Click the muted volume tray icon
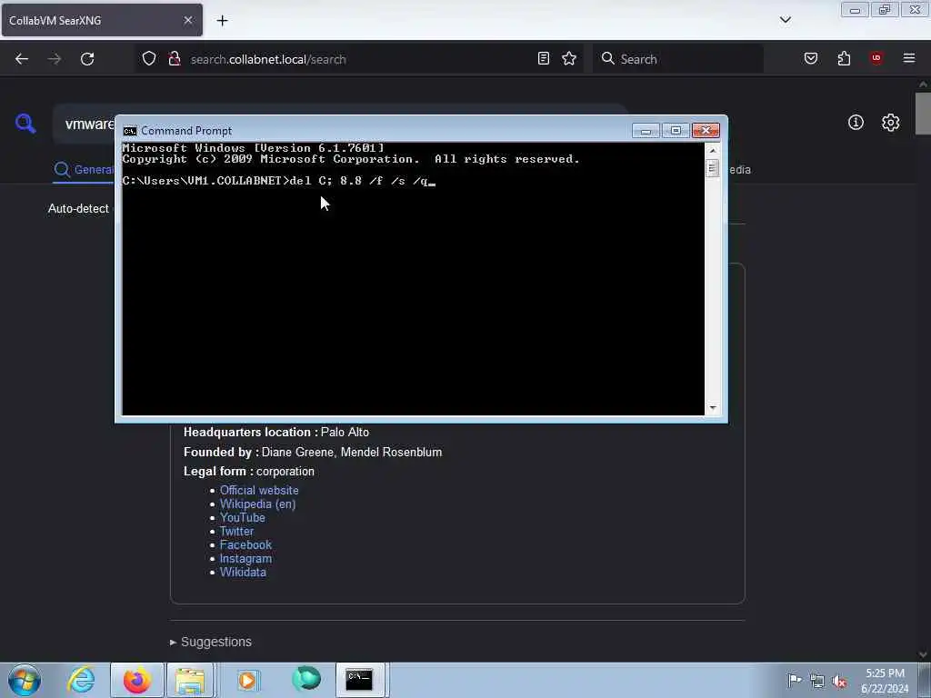 pyautogui.click(x=839, y=682)
